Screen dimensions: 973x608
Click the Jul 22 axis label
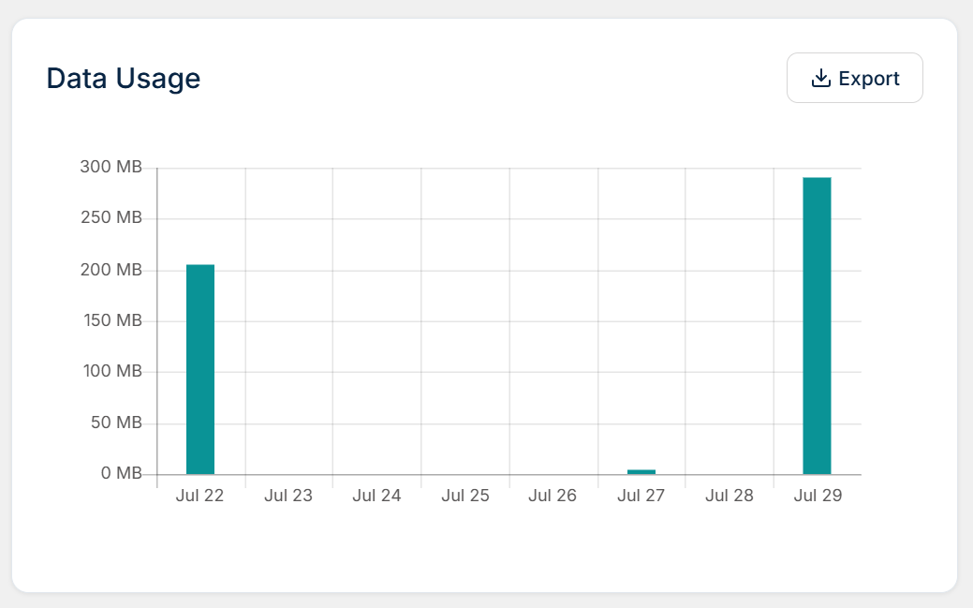199,496
